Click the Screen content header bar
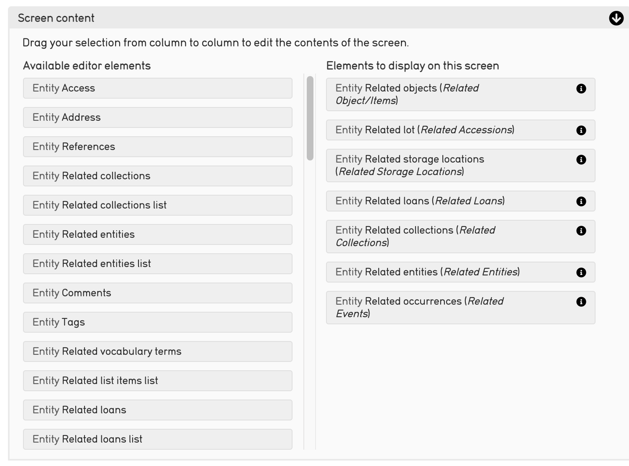629x466 pixels. tap(293, 18)
